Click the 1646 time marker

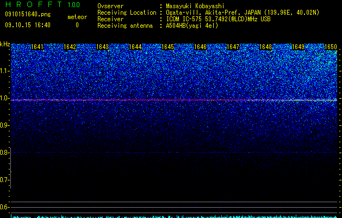200,47
